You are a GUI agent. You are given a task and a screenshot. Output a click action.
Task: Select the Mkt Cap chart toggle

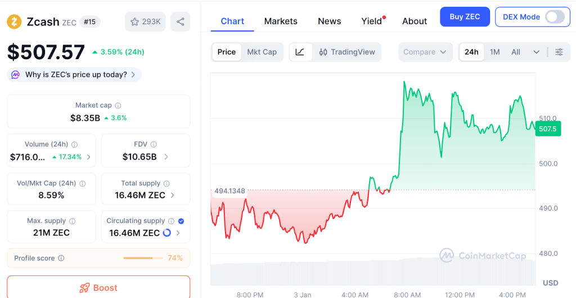coord(262,52)
